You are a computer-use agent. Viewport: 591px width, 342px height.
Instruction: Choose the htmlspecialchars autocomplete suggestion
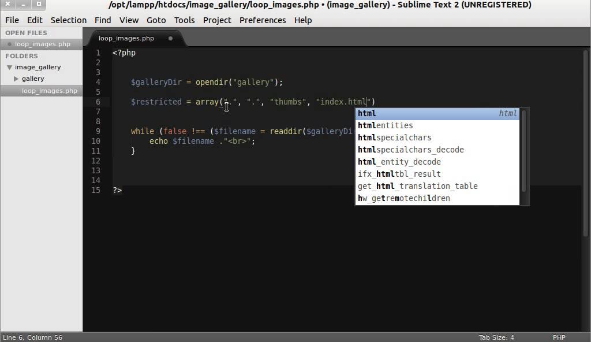coord(437,137)
